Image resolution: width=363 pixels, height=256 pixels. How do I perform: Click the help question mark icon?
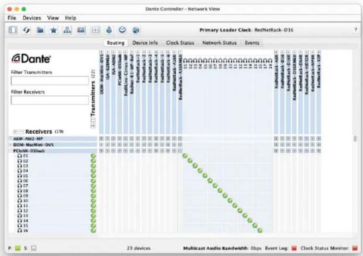(x=356, y=30)
